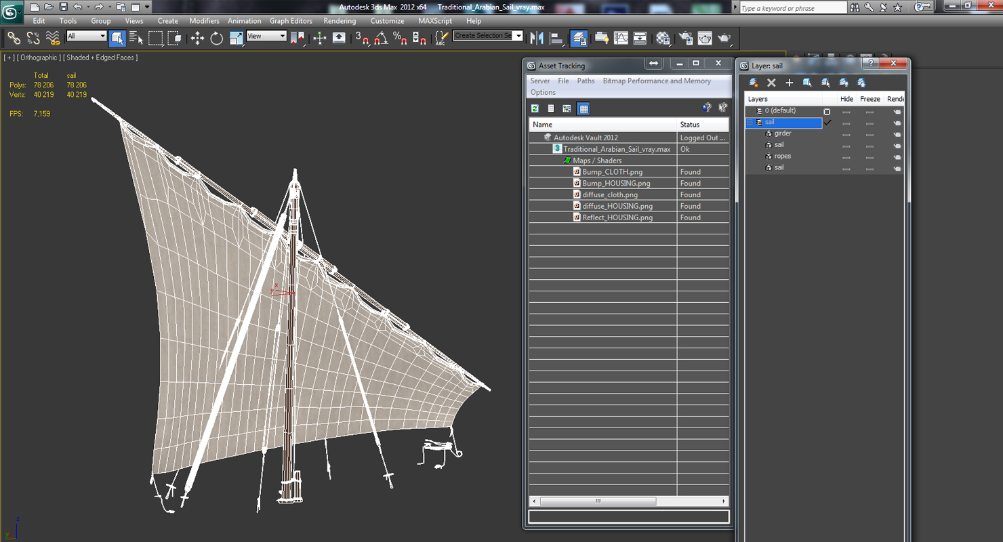Image resolution: width=1003 pixels, height=542 pixels.
Task: Open the Render Setup icon
Action: [685, 38]
